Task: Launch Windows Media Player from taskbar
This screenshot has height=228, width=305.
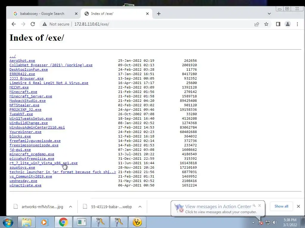Action: [45, 222]
